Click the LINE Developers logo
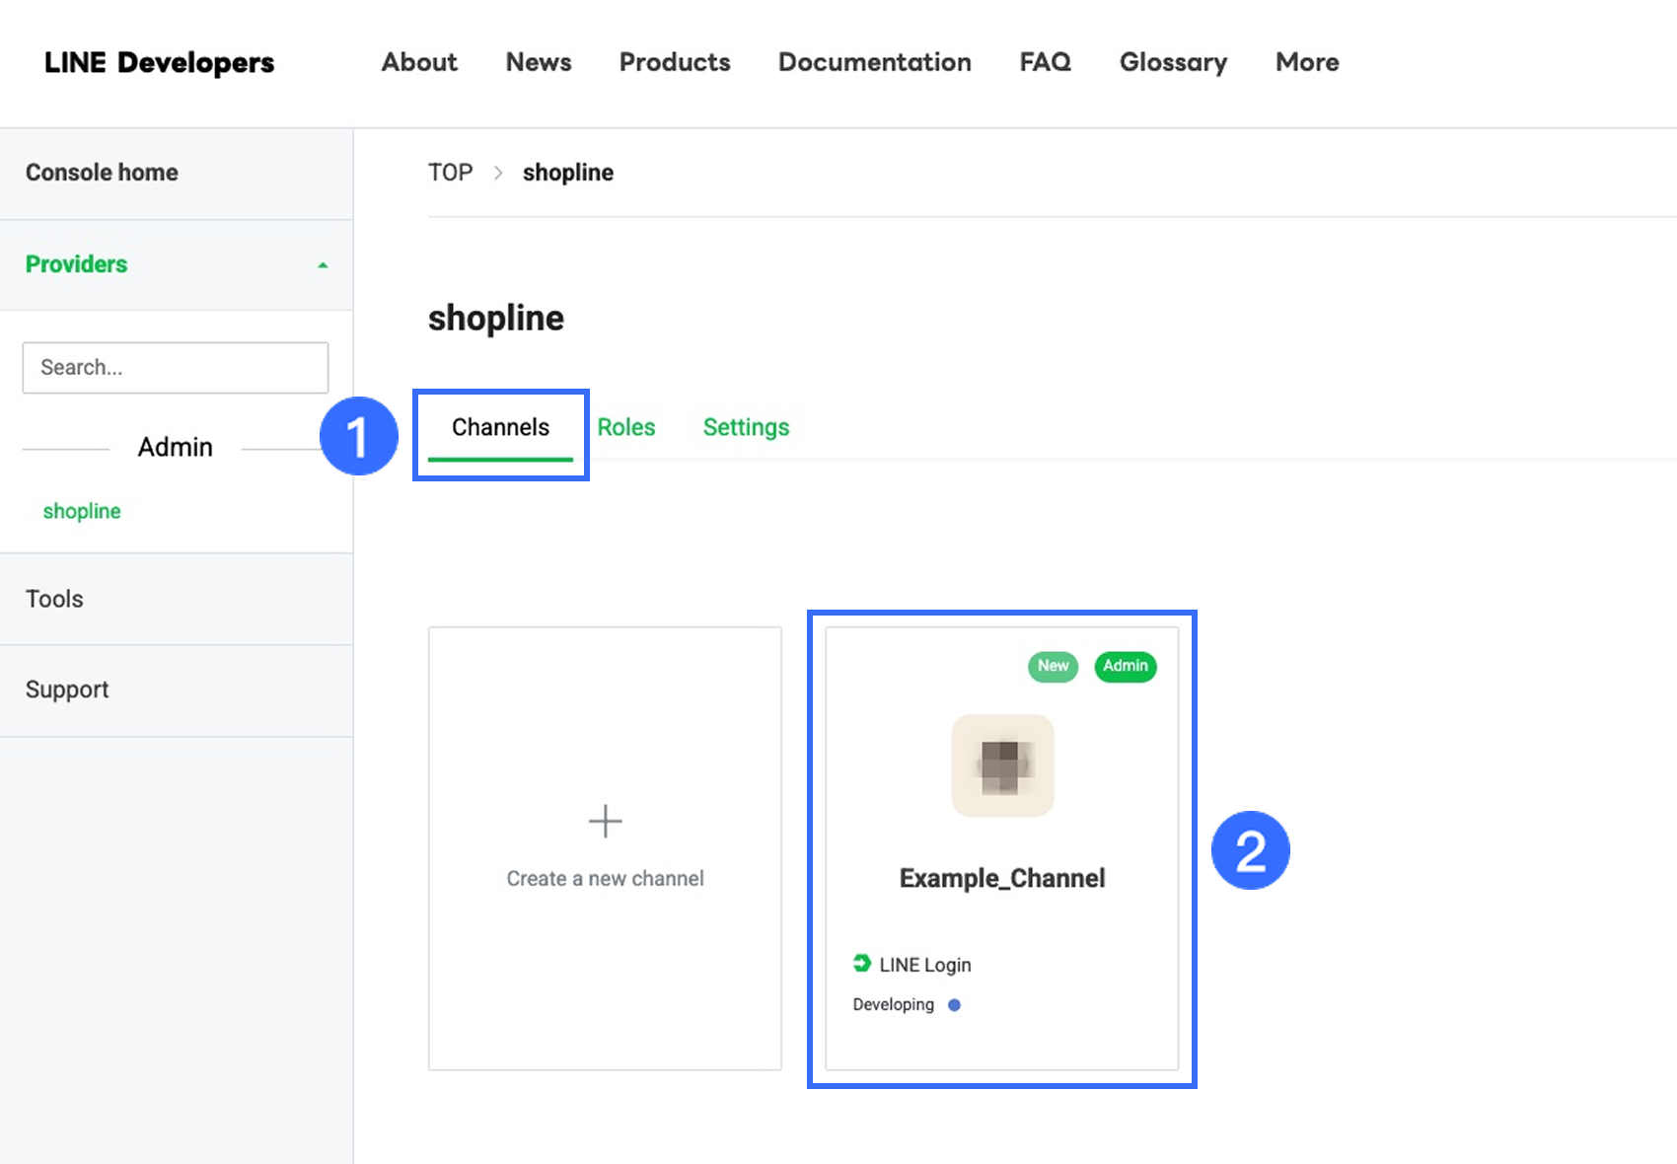This screenshot has width=1677, height=1164. 159,62
